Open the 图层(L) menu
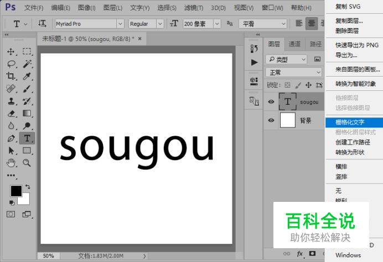Image resolution: width=383 pixels, height=262 pixels. (112, 8)
